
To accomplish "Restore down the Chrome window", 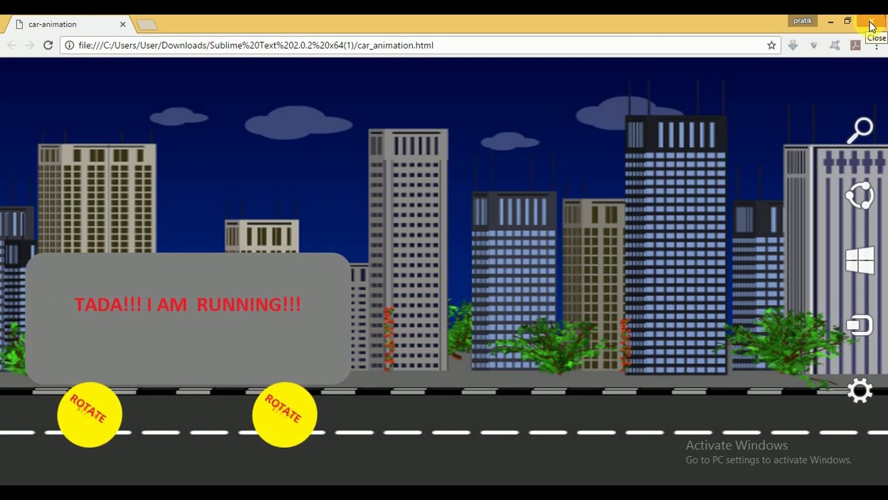I will 848,22.
